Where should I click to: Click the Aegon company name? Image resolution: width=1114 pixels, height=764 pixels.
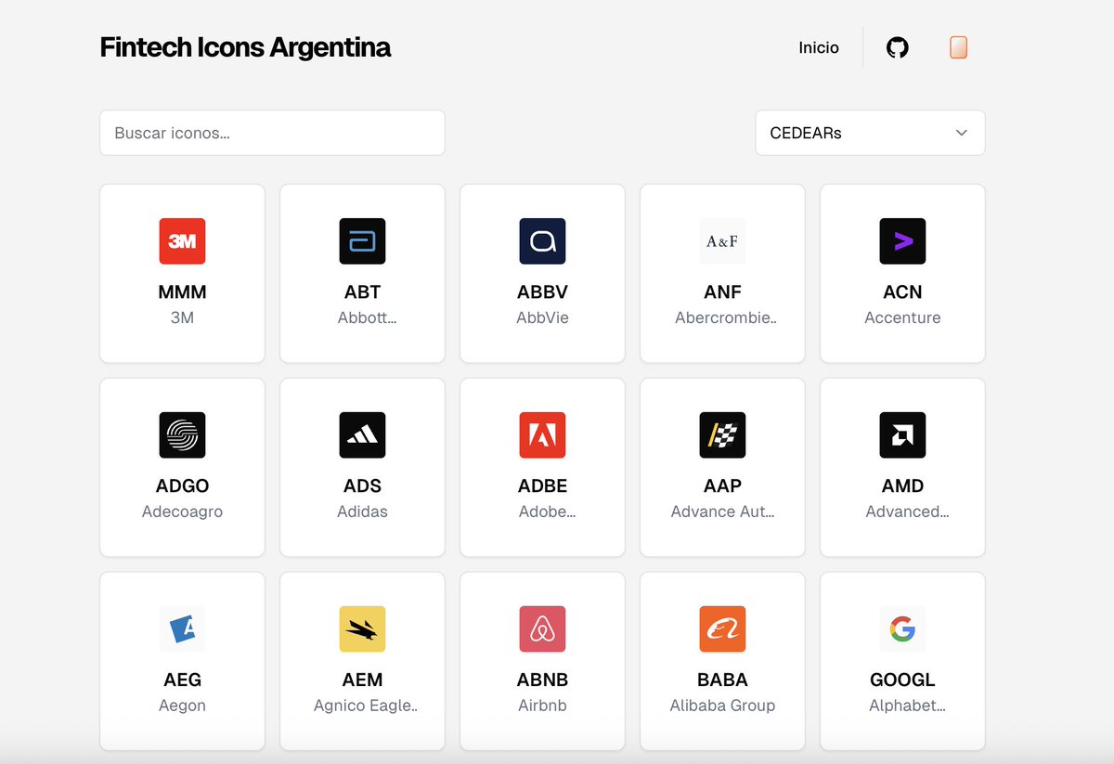(182, 706)
